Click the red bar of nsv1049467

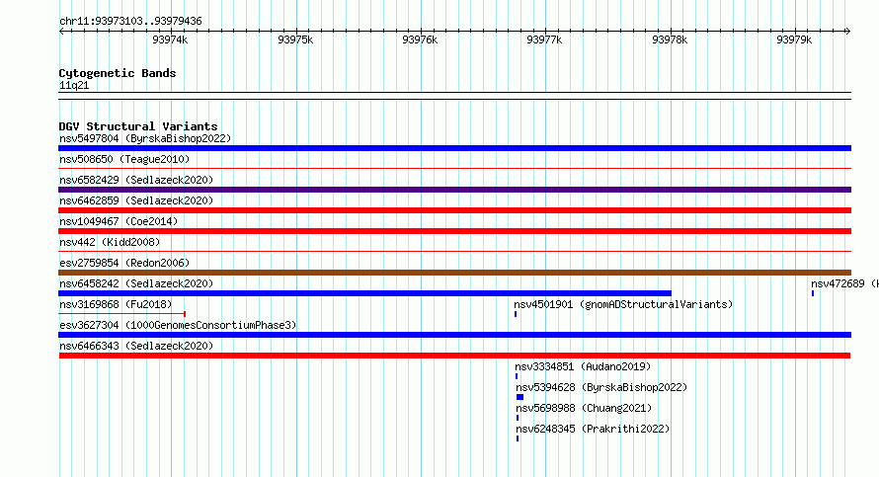[454, 231]
